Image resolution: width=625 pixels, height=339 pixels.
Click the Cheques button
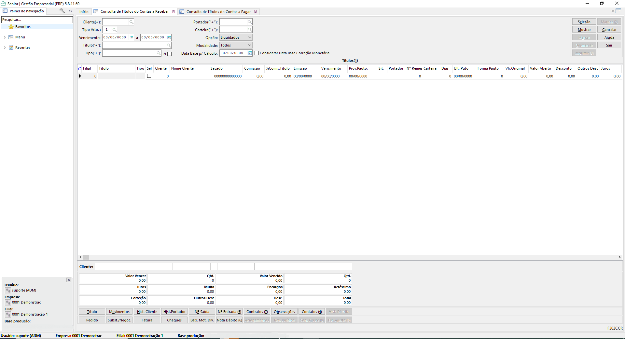click(174, 320)
